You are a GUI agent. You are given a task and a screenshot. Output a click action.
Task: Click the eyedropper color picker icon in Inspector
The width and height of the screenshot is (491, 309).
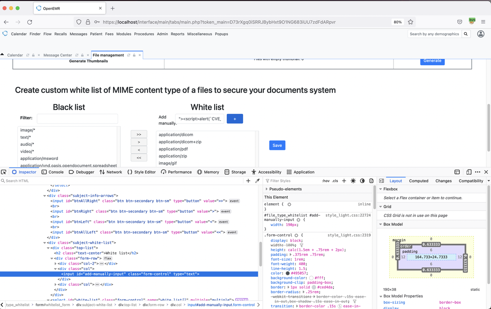[x=257, y=181]
